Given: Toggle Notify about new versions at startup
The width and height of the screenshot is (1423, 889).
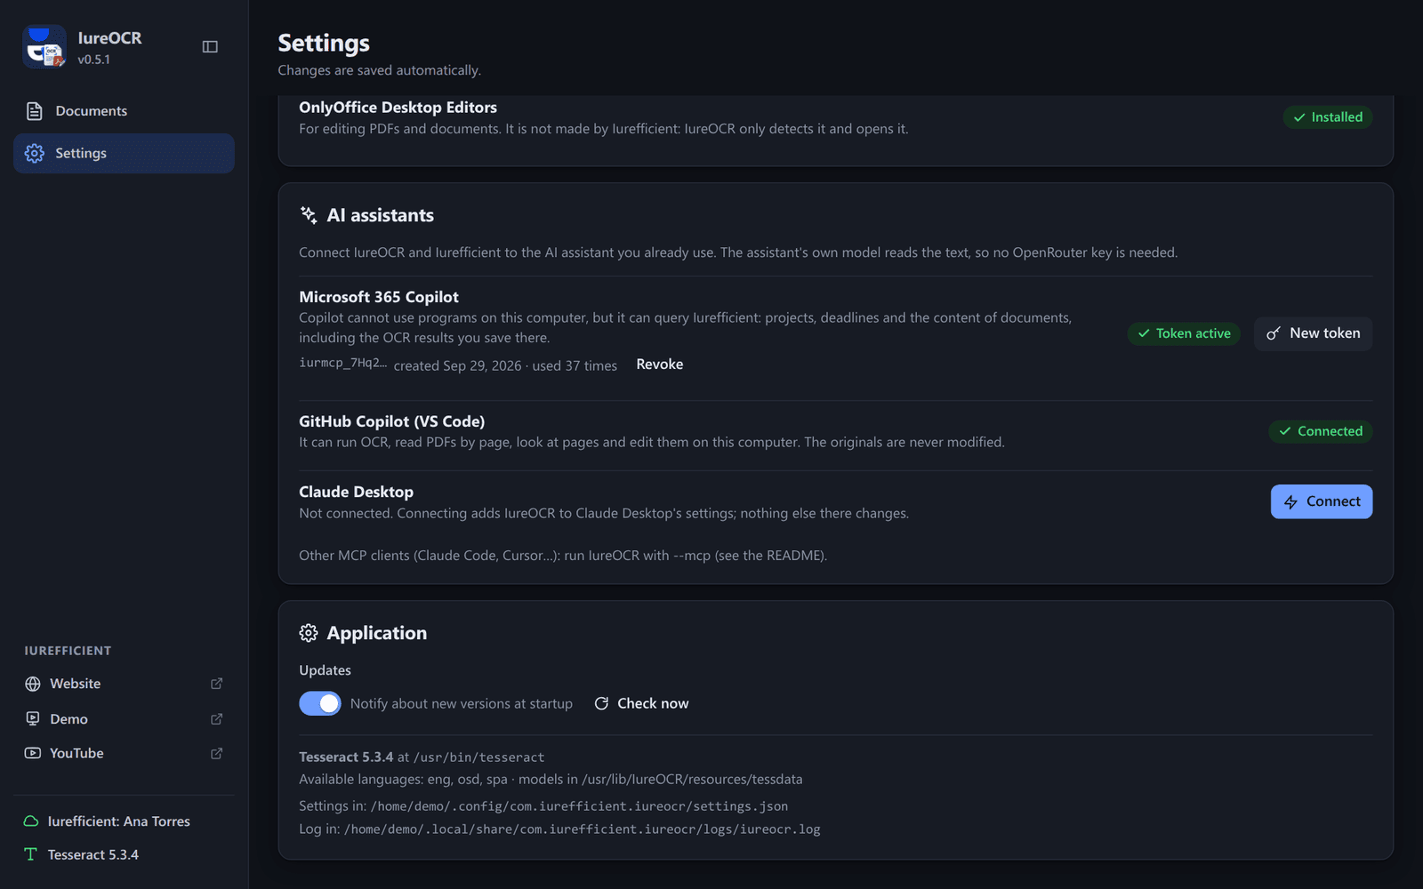Looking at the screenshot, I should (x=320, y=703).
